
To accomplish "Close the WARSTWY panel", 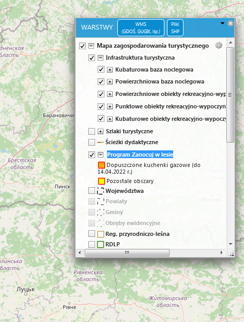I will click(230, 23).
